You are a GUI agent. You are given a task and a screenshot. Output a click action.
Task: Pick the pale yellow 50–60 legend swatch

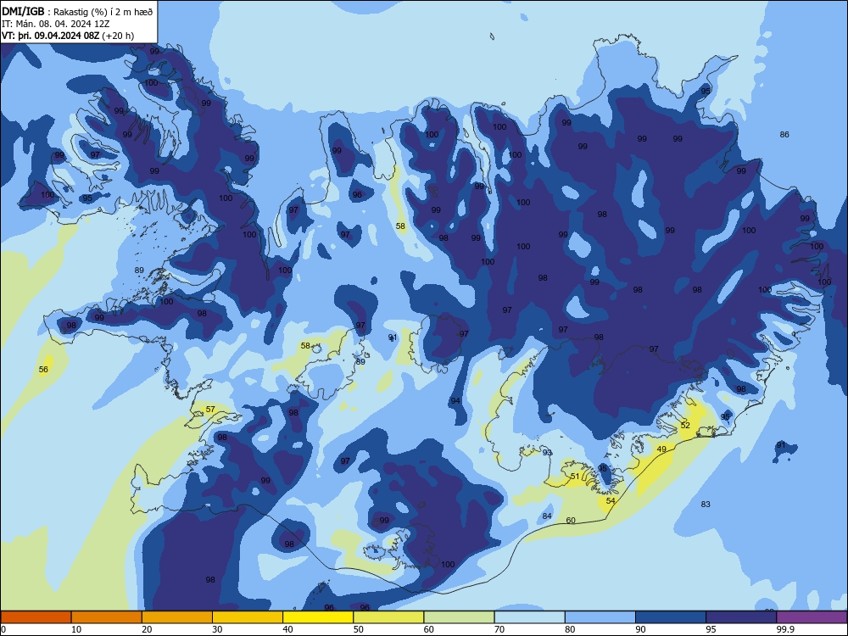pyautogui.click(x=389, y=617)
